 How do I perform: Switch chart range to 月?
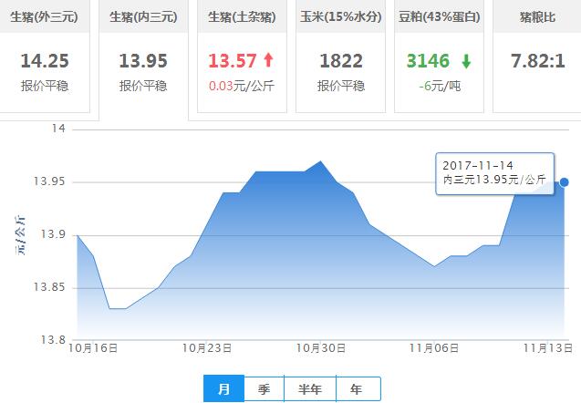tap(223, 388)
